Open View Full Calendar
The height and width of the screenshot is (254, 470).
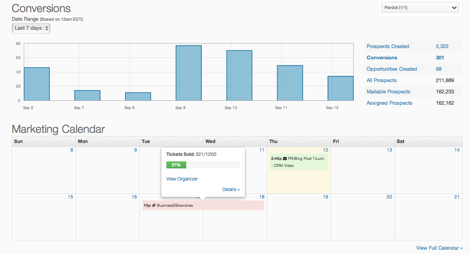coord(439,248)
